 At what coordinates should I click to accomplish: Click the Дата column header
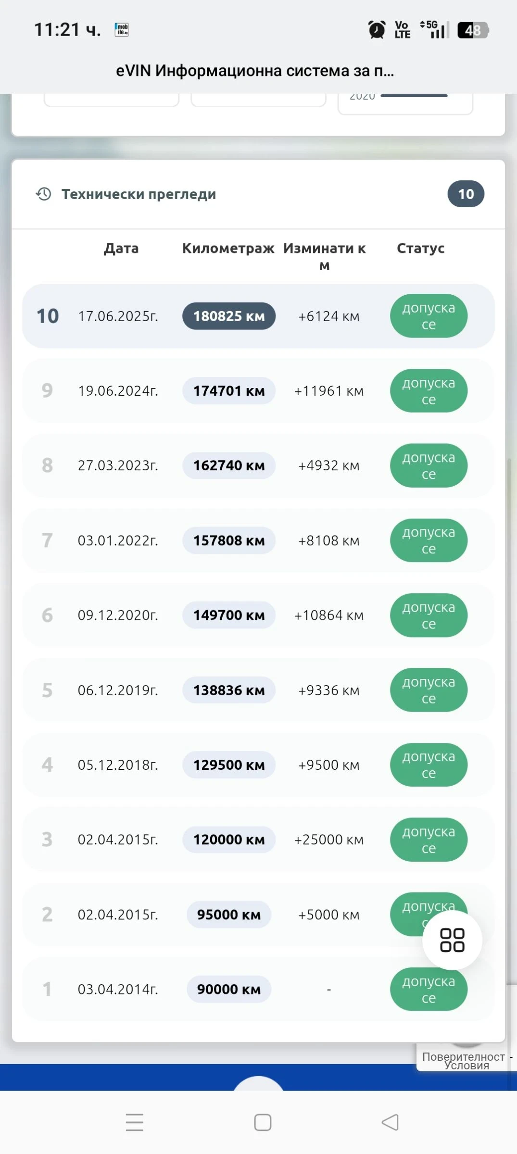click(121, 249)
